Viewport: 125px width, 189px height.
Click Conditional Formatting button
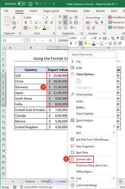[116, 17]
